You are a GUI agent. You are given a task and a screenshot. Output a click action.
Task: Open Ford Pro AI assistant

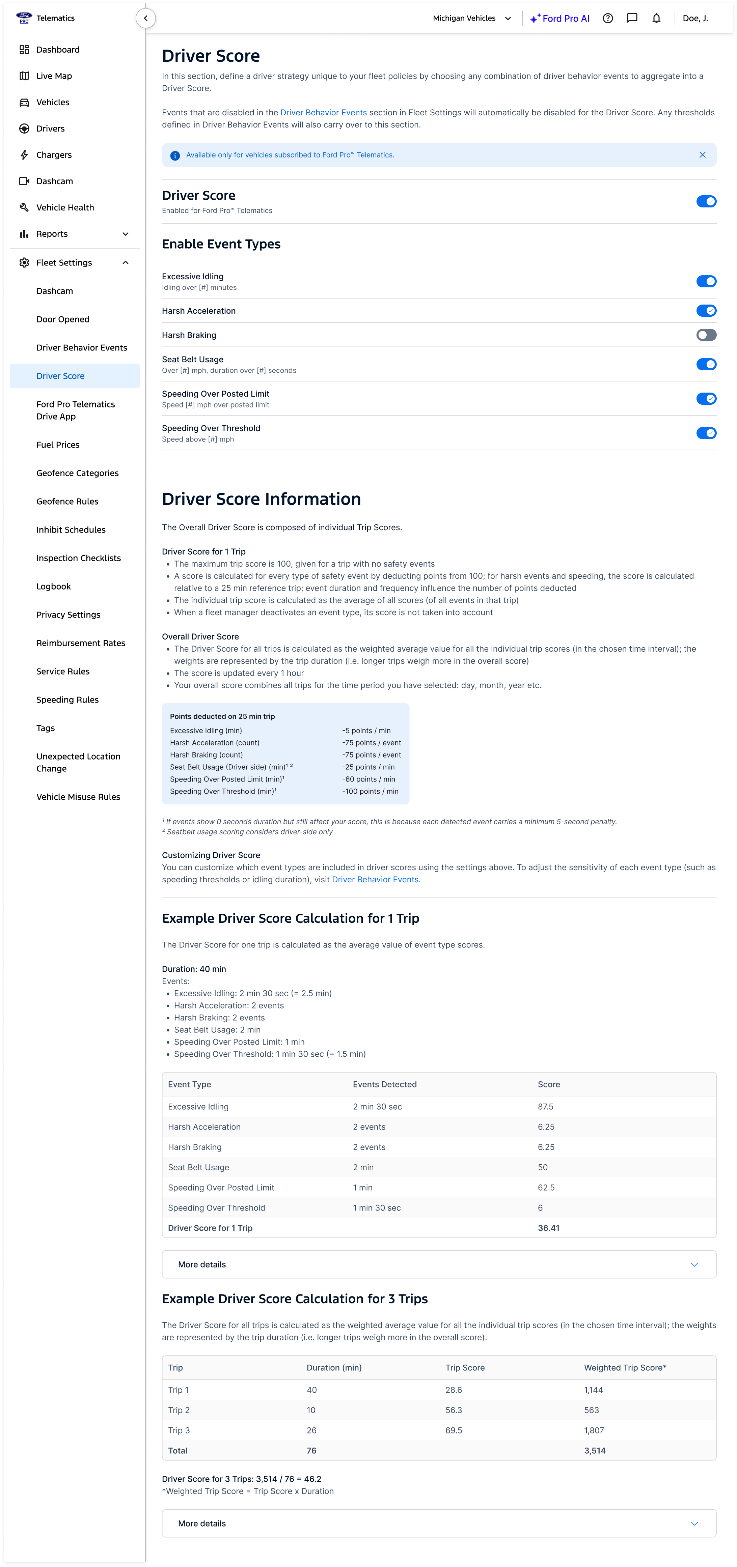[x=559, y=18]
